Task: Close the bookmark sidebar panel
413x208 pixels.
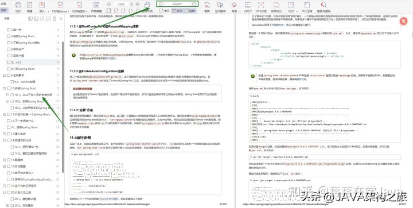Action: [x=61, y=18]
